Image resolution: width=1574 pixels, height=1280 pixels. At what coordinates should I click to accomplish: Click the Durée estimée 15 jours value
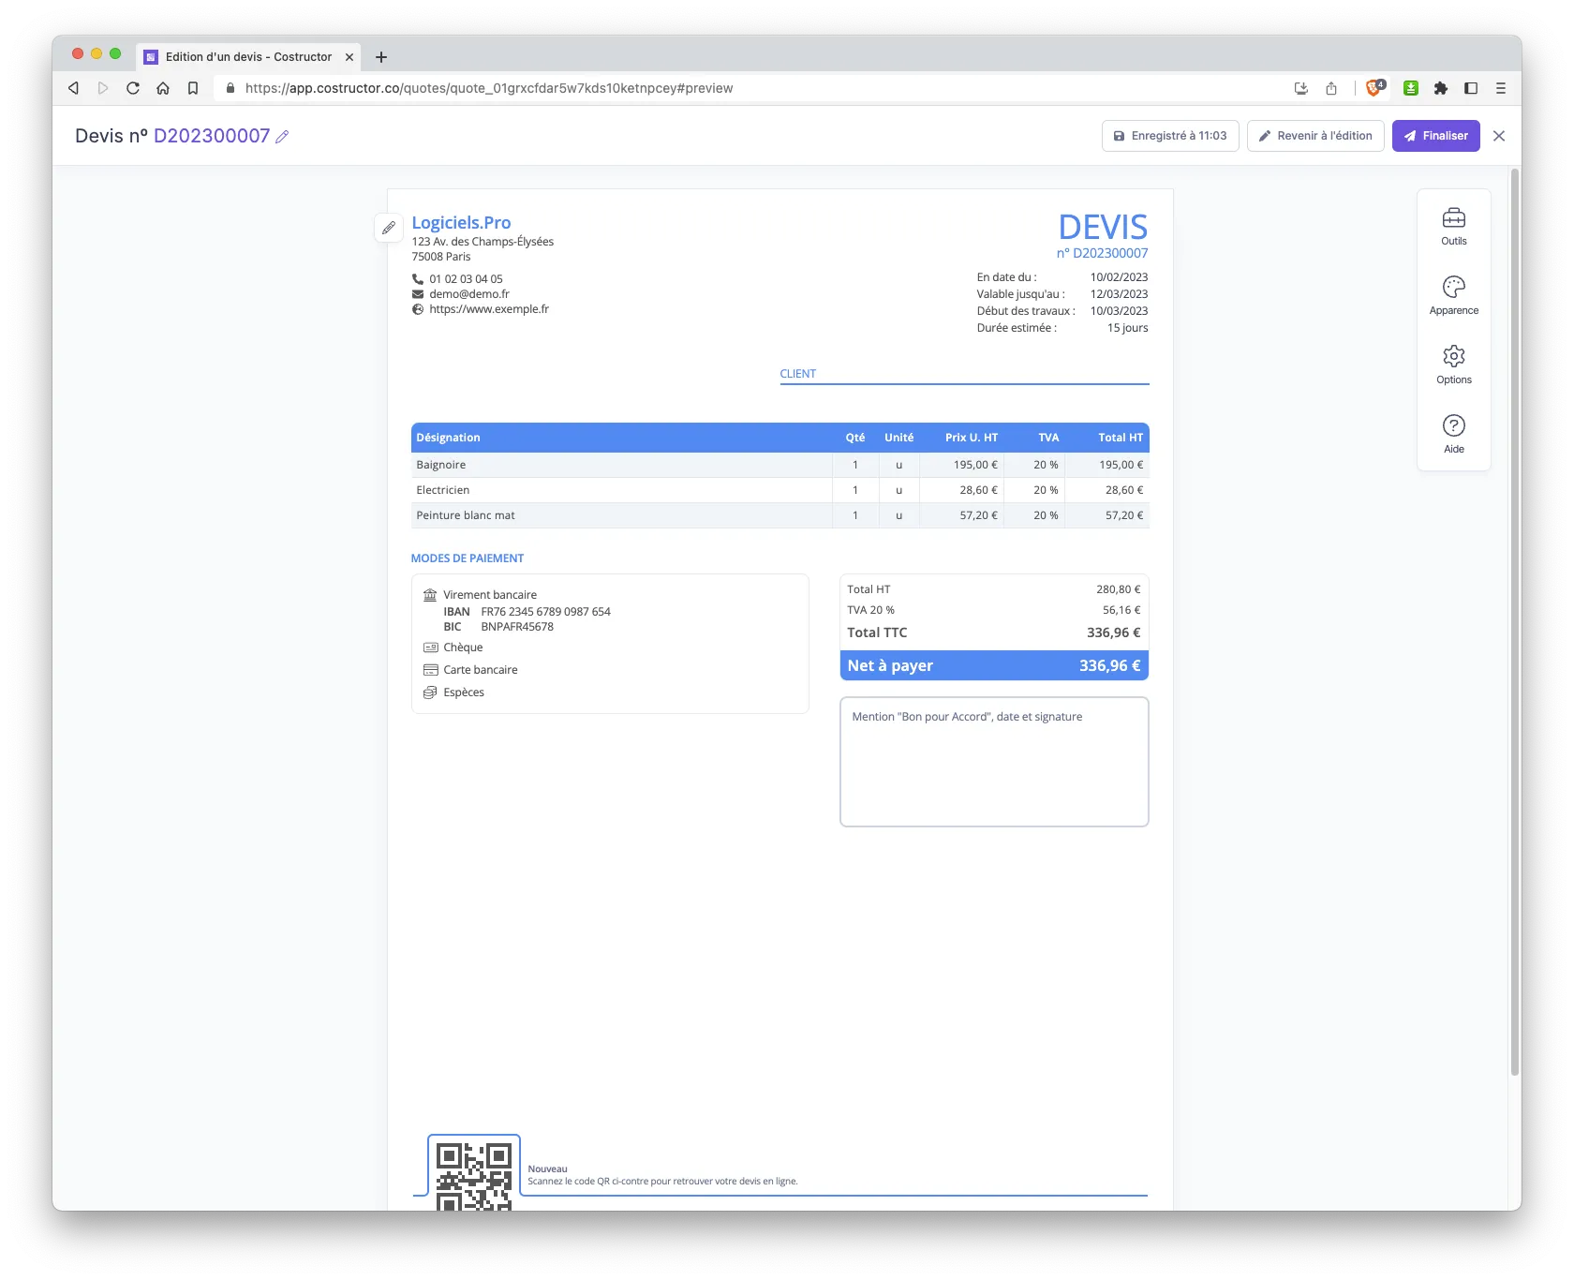coord(1127,328)
